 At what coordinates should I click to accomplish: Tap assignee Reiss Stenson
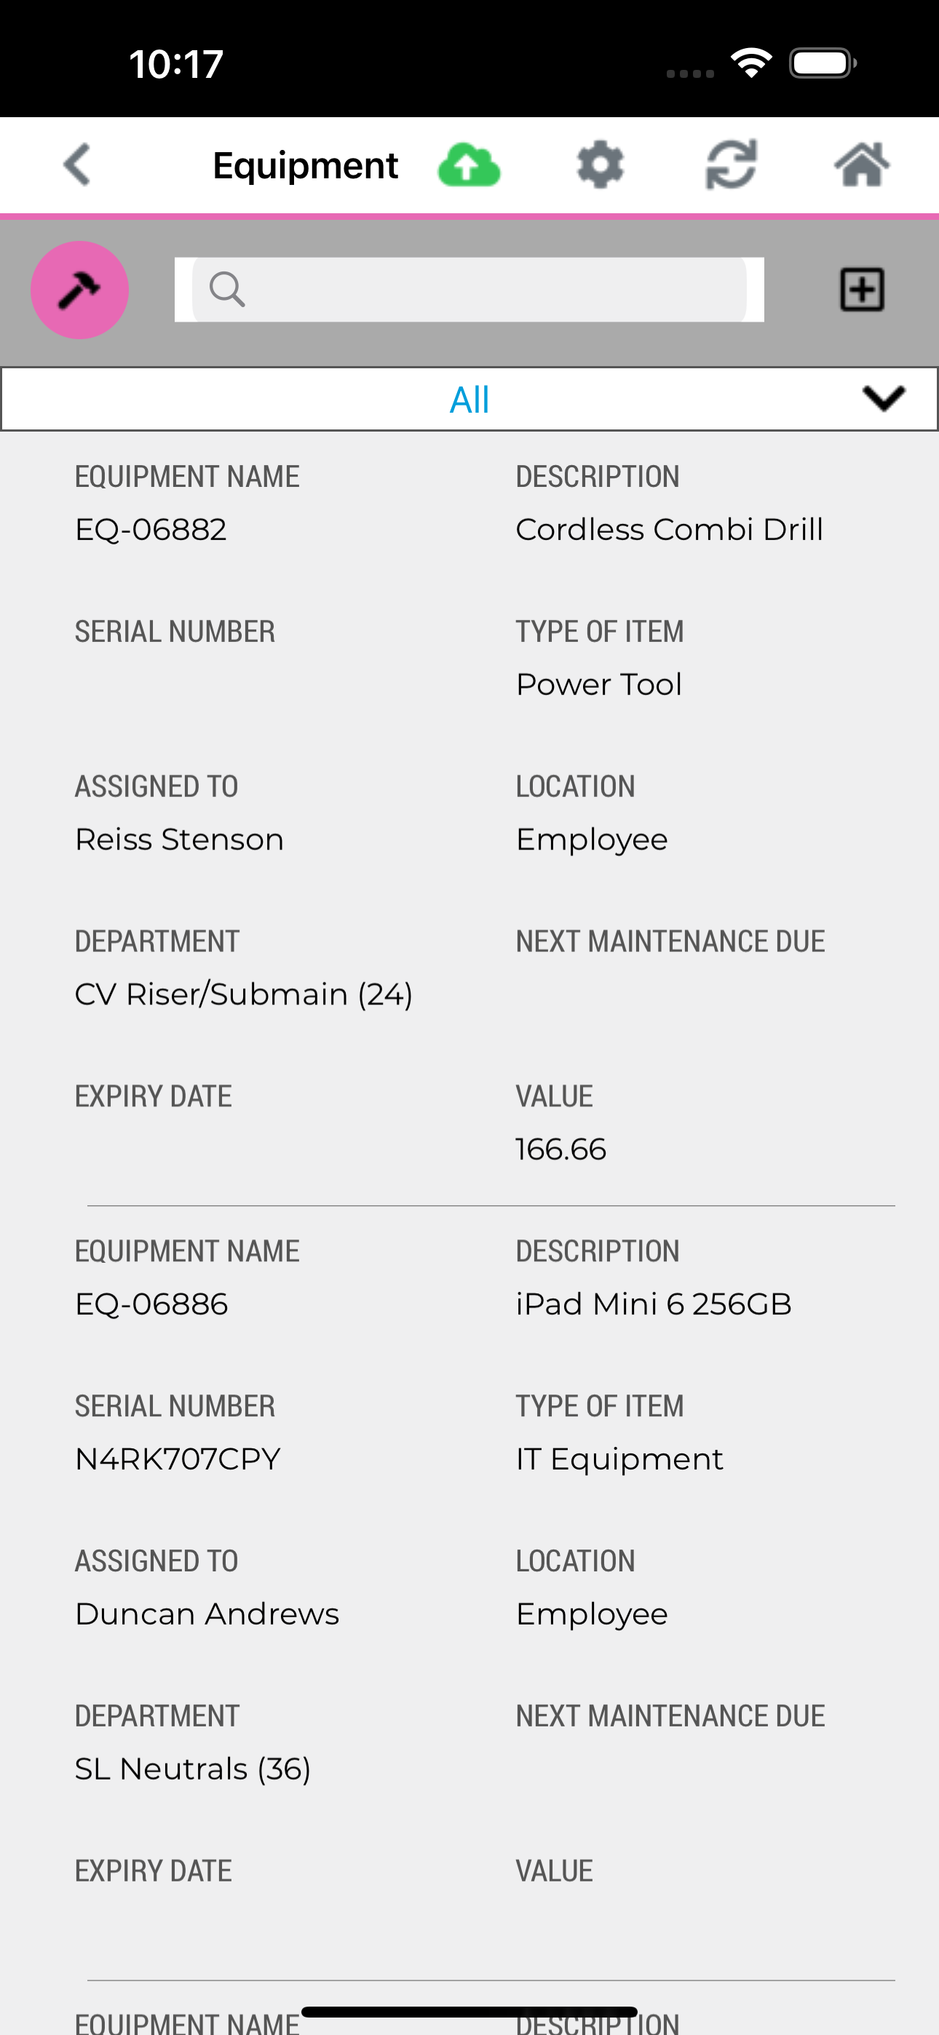pos(179,839)
